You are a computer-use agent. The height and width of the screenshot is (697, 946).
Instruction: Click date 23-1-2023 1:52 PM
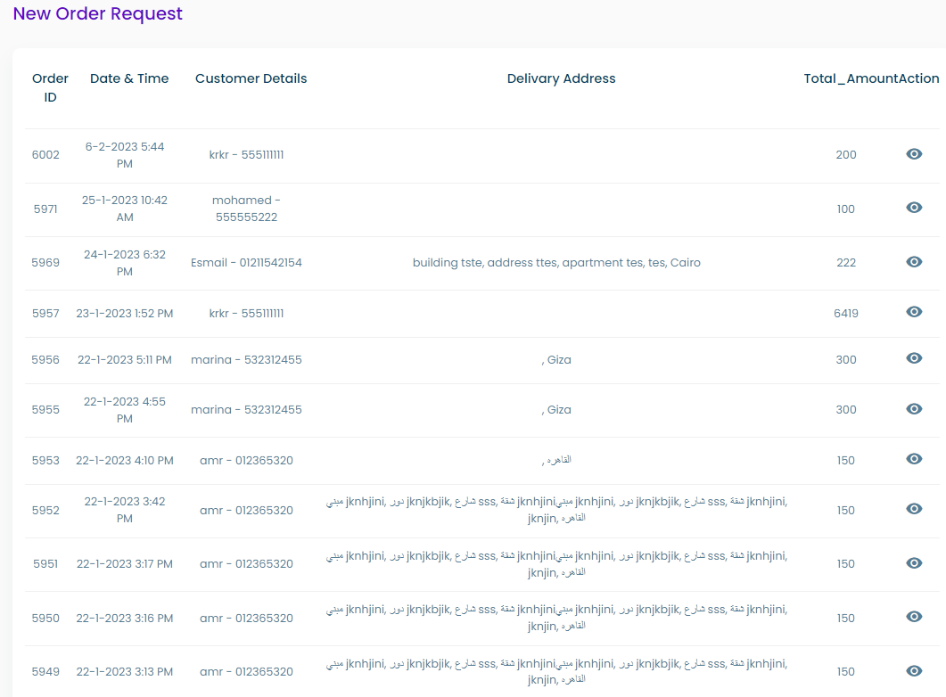pyautogui.click(x=125, y=314)
